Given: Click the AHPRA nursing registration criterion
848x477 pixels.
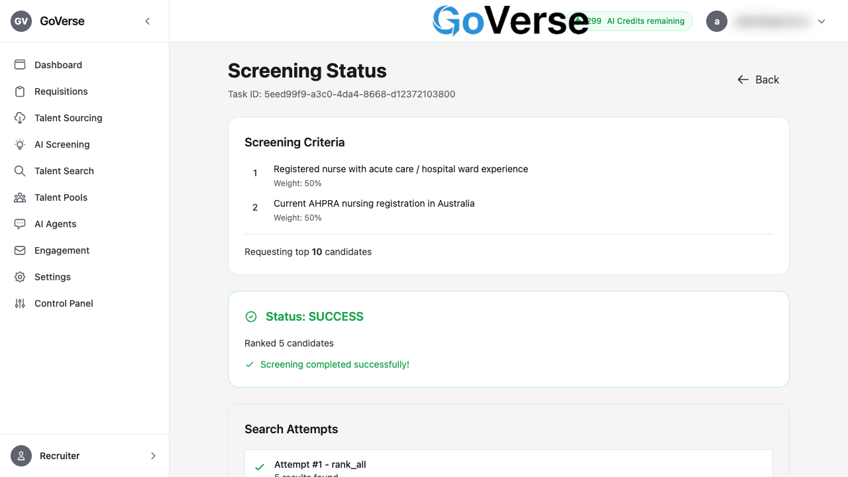Looking at the screenshot, I should pos(374,203).
